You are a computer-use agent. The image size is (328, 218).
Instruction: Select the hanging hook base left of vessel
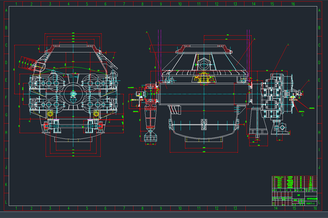[150, 139]
